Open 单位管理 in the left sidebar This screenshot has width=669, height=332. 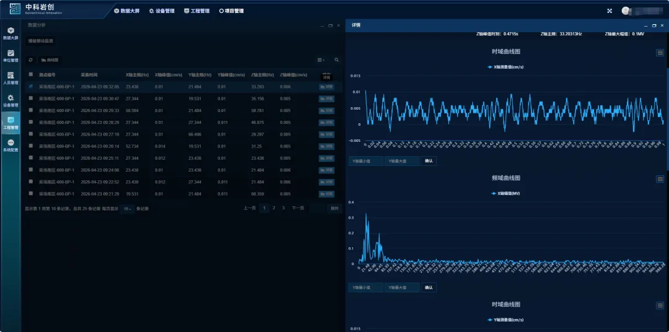point(11,56)
